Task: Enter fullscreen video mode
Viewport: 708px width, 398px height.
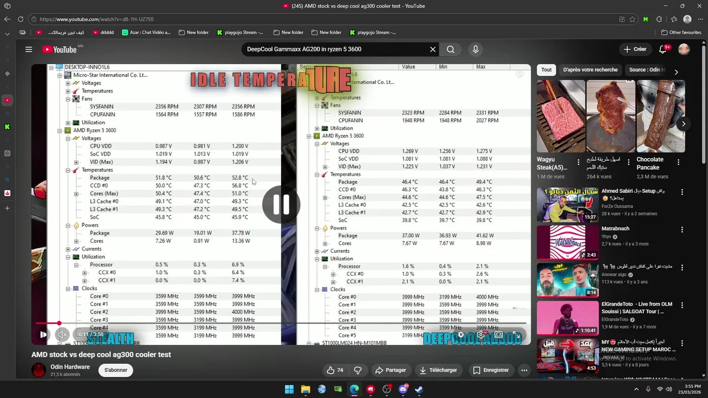Action: pos(516,334)
